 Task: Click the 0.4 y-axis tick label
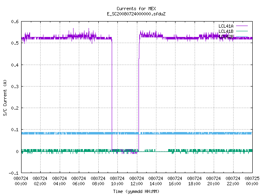point(15,65)
